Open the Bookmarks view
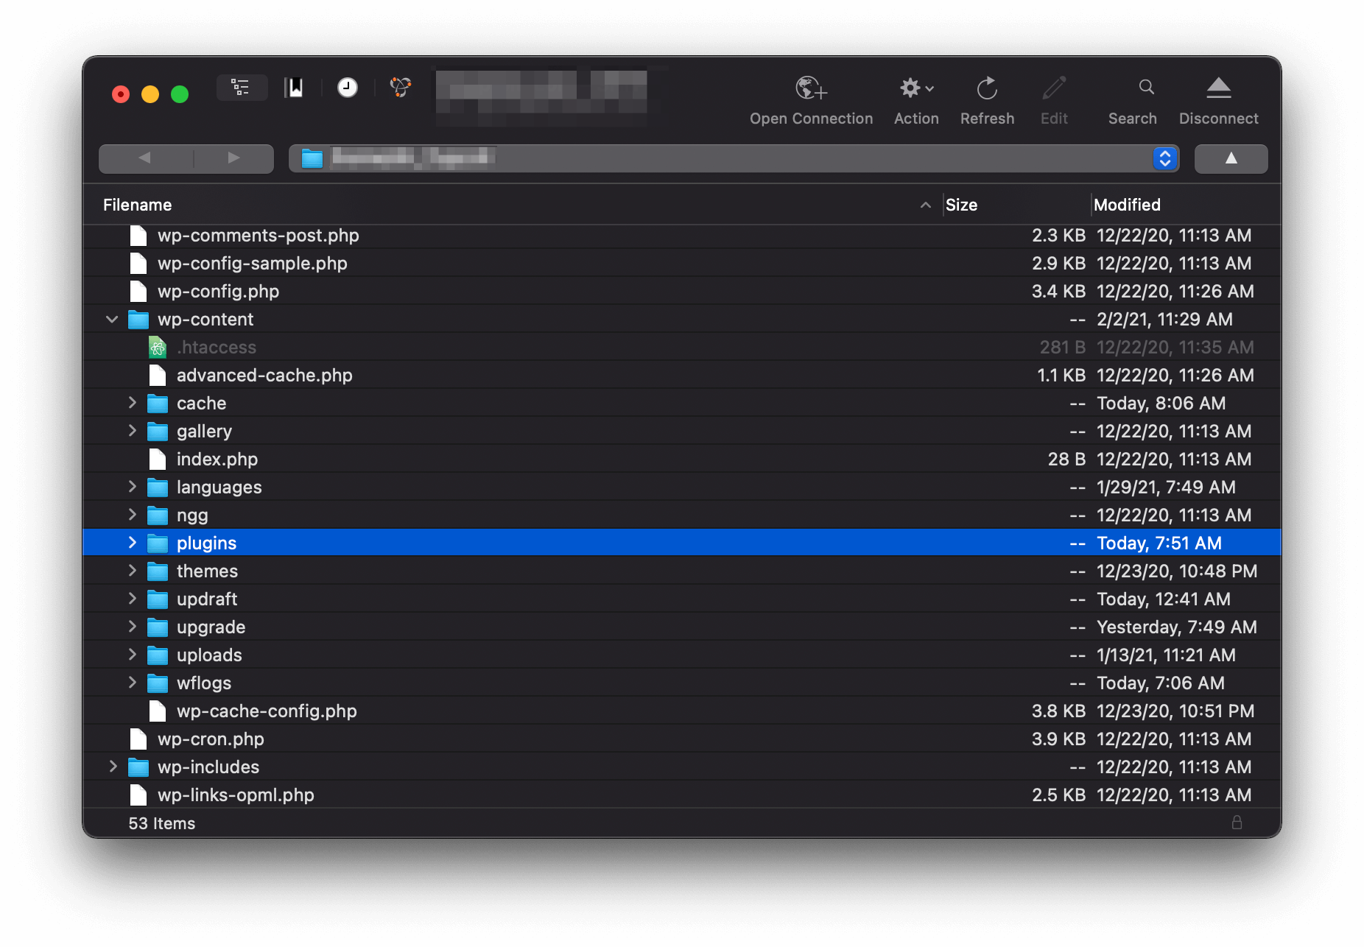 (x=294, y=88)
